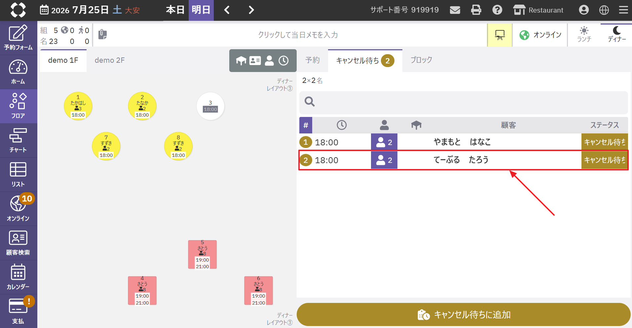Switch to the demo 2F floor tab
The height and width of the screenshot is (328, 632).
coord(110,60)
